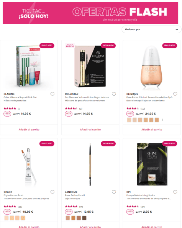Open Ofertas Flash promotional banner
This screenshot has height=228, width=182.
pyautogui.click(x=90, y=13)
